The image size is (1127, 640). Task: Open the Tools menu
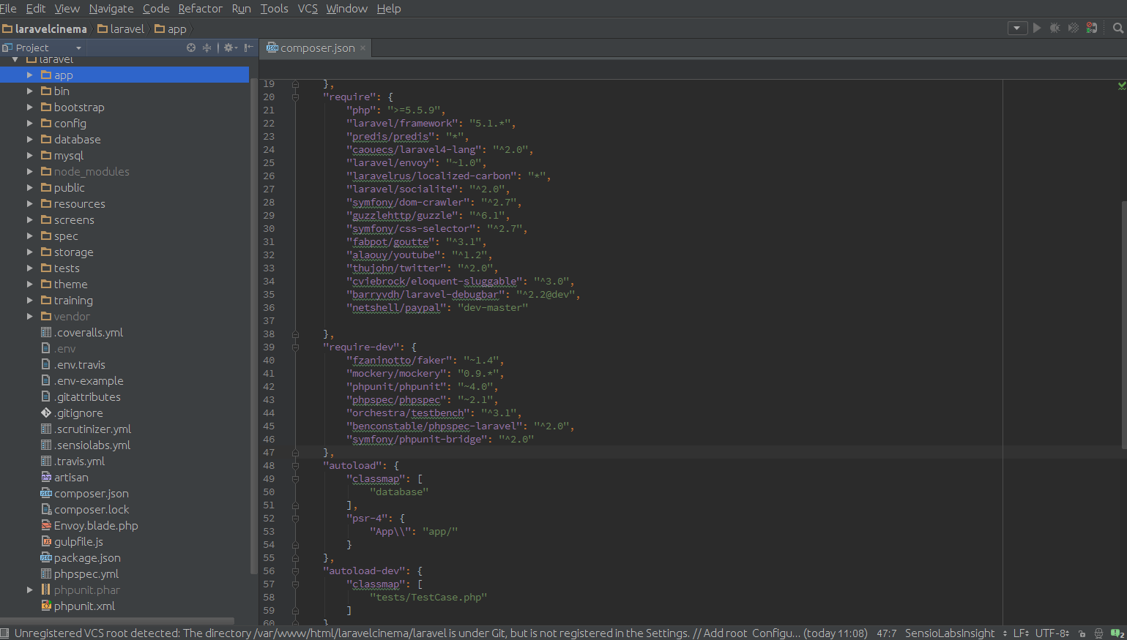click(x=274, y=8)
